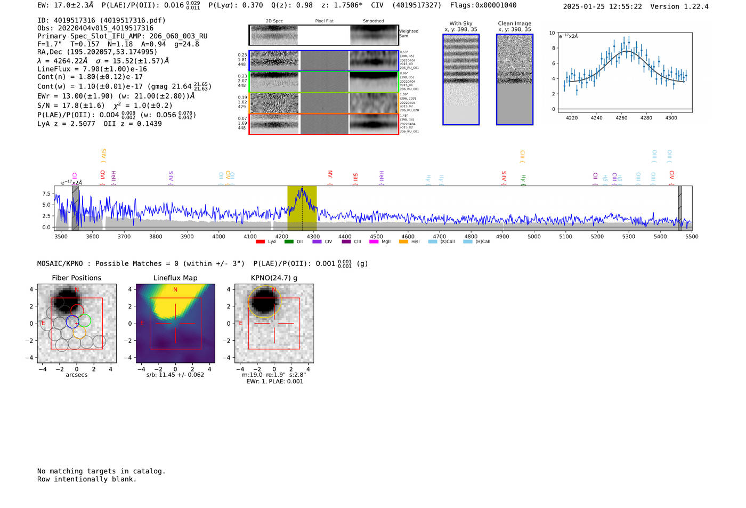Open the Lineflux Map image
The width and height of the screenshot is (746, 508).
coord(175,324)
